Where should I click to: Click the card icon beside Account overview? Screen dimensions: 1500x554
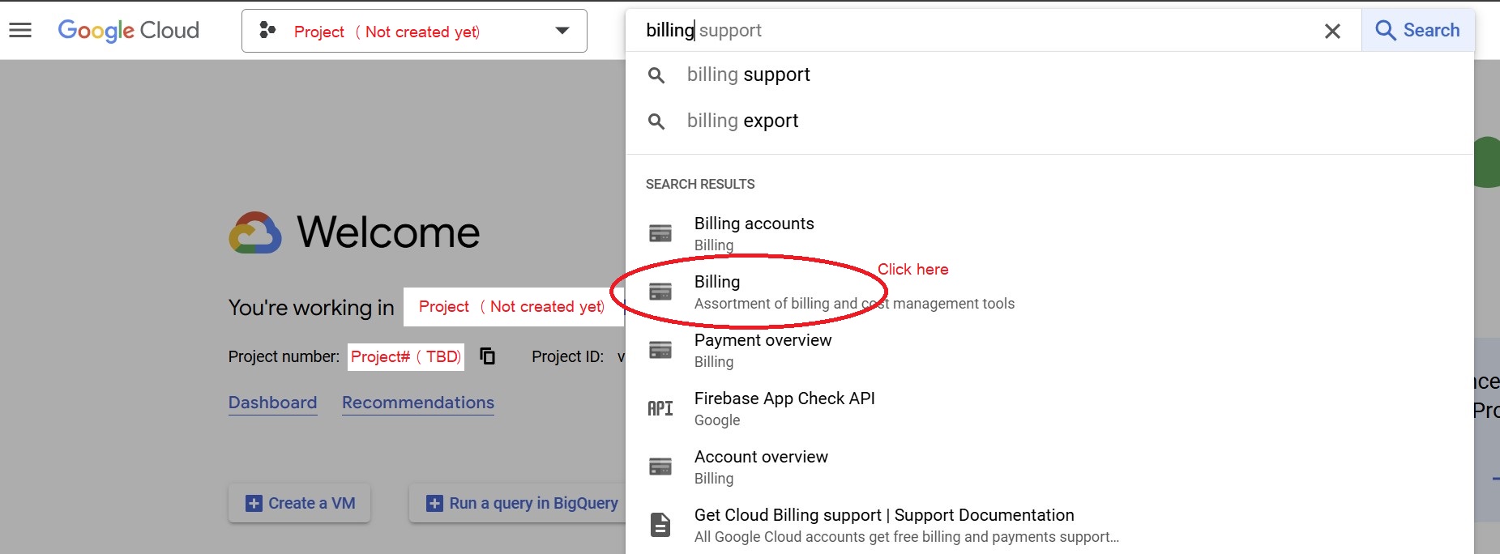click(660, 467)
